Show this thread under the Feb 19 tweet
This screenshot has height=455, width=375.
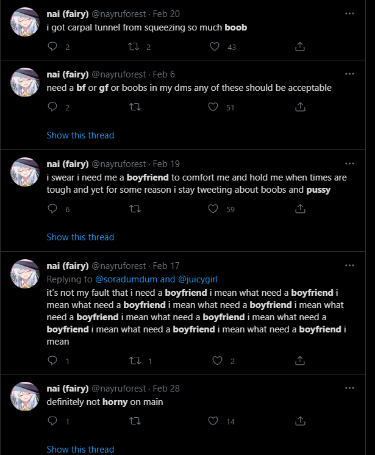[x=80, y=237]
